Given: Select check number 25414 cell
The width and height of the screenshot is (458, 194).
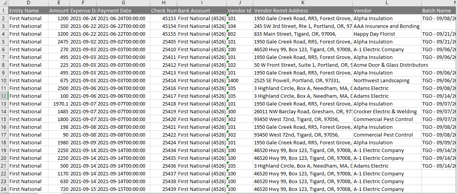Looking at the screenshot, I should (164, 81).
